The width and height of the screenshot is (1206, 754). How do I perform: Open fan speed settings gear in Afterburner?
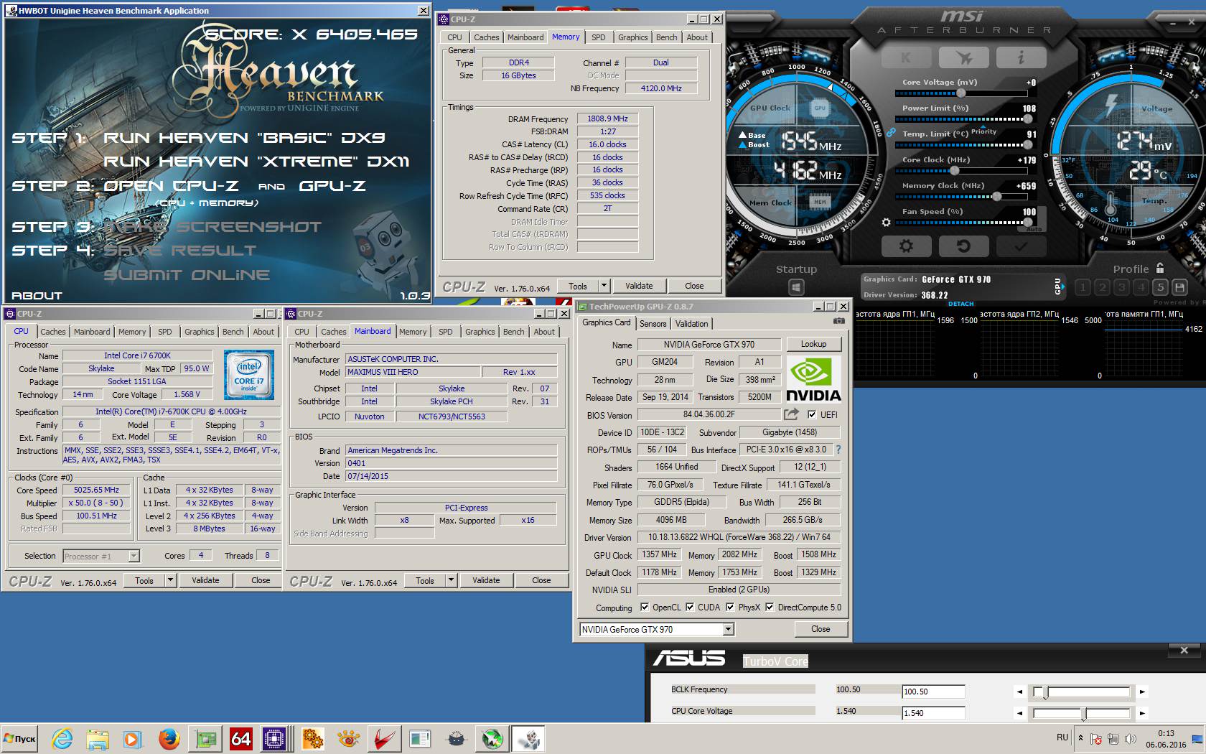pyautogui.click(x=886, y=223)
